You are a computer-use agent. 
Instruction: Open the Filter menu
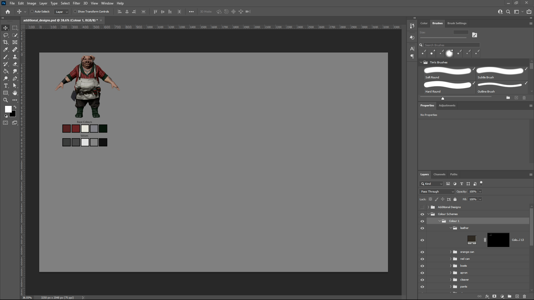[76, 3]
